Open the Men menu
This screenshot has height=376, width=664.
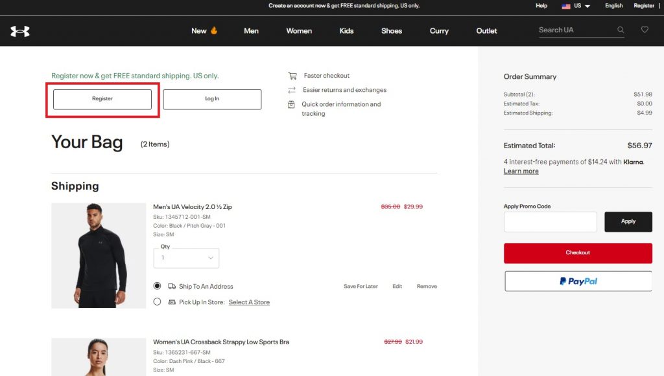pyautogui.click(x=251, y=30)
